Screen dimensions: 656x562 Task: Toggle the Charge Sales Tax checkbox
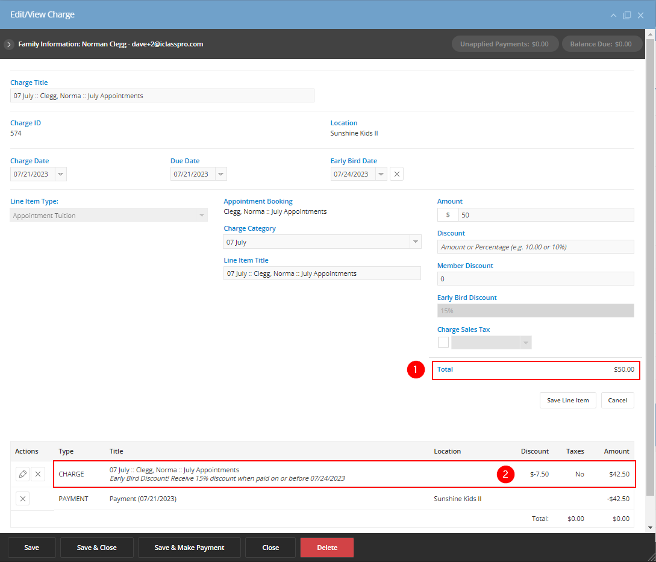(x=443, y=342)
